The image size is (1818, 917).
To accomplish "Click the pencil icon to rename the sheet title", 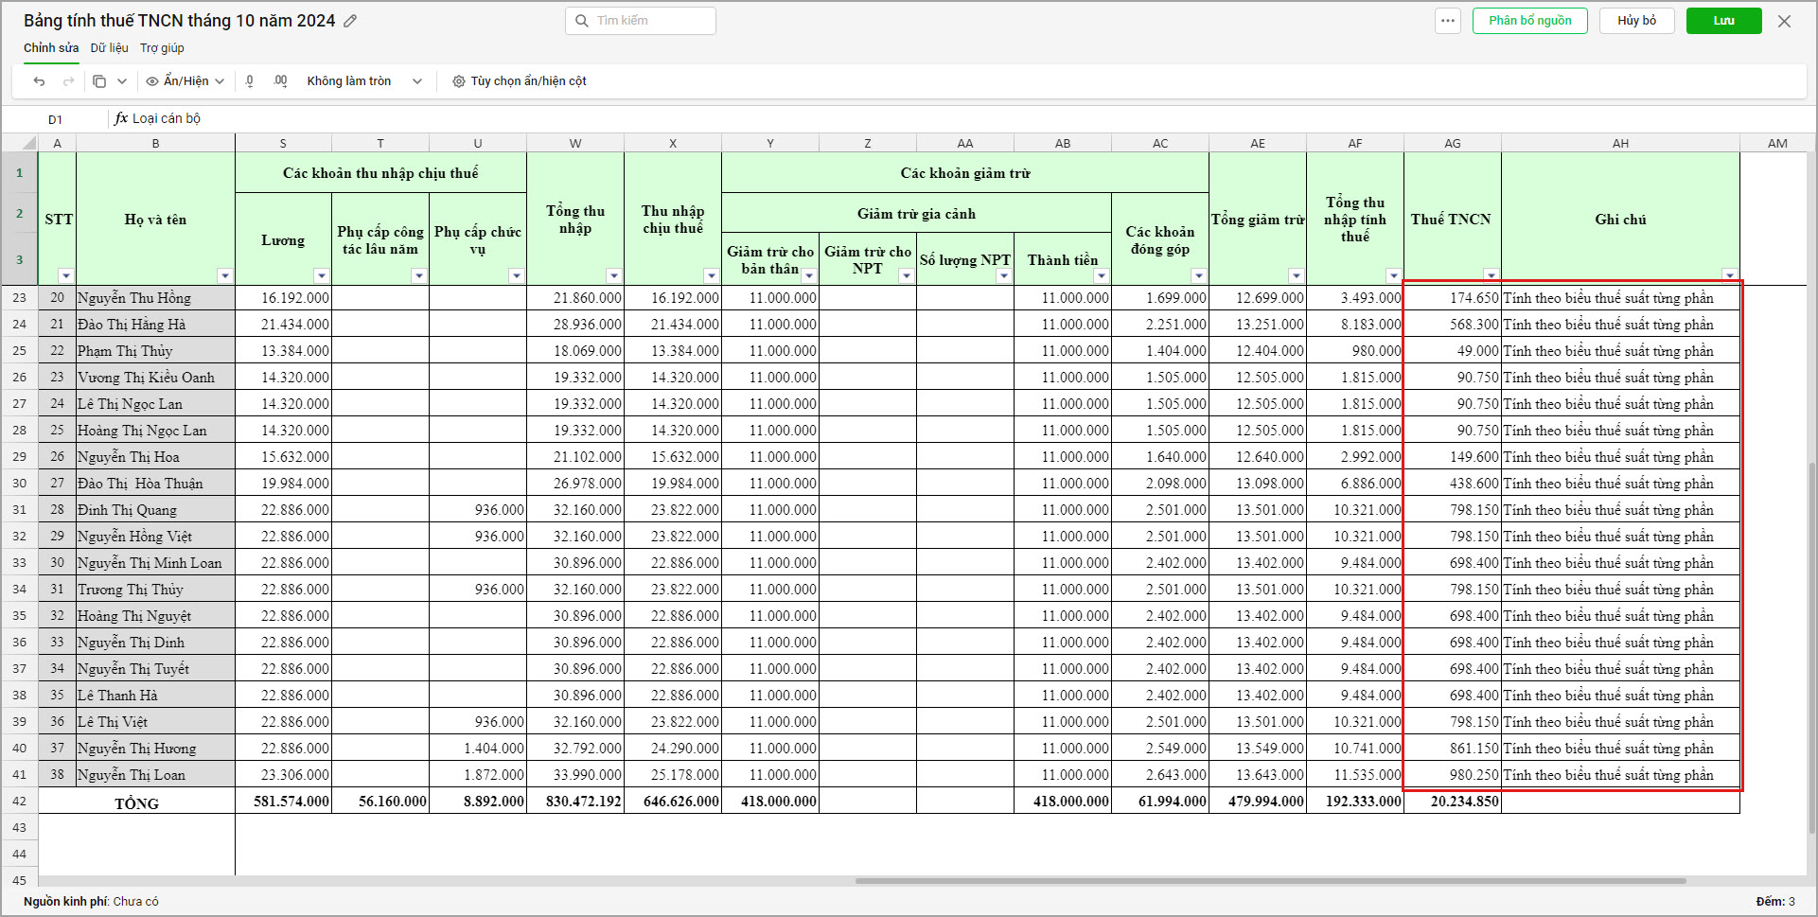I will tap(350, 21).
